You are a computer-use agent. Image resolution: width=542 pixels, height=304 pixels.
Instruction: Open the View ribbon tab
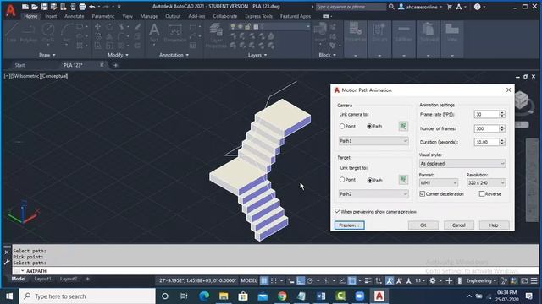127,16
